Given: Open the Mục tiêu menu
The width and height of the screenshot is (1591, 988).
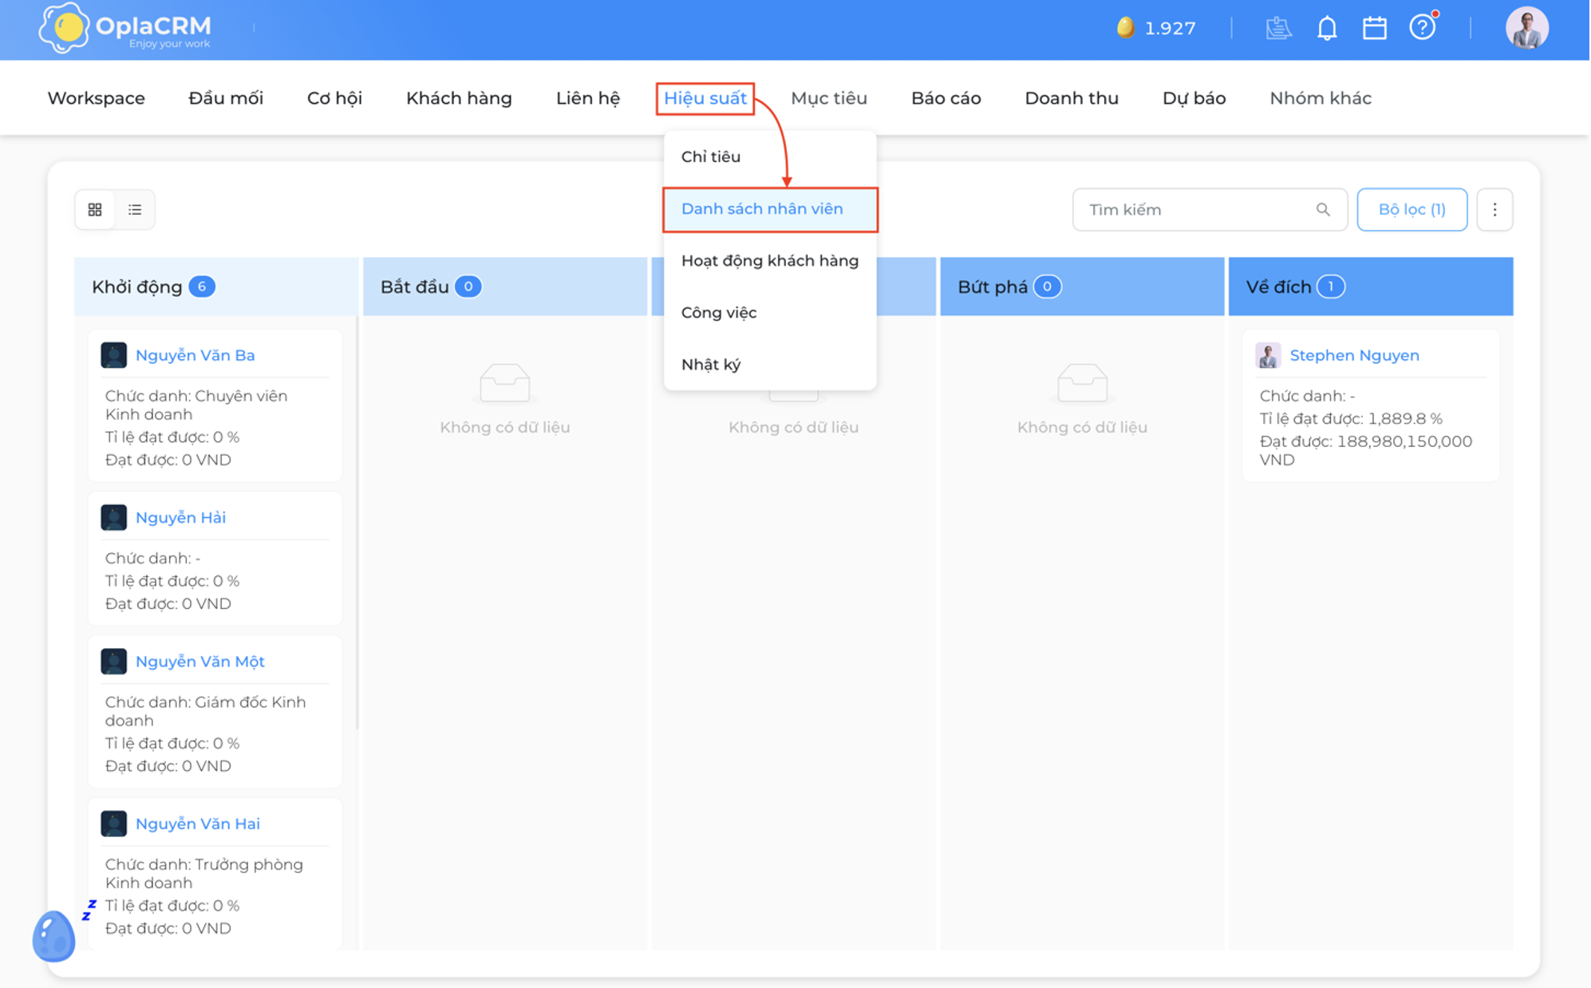Looking at the screenshot, I should coord(828,98).
